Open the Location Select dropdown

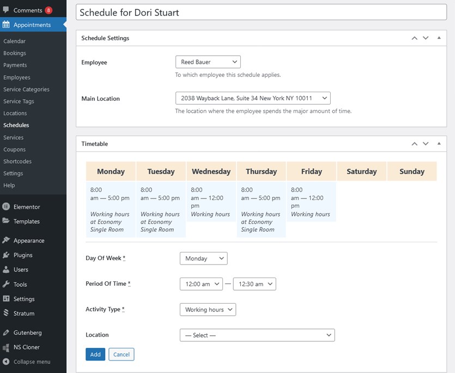[x=257, y=335]
